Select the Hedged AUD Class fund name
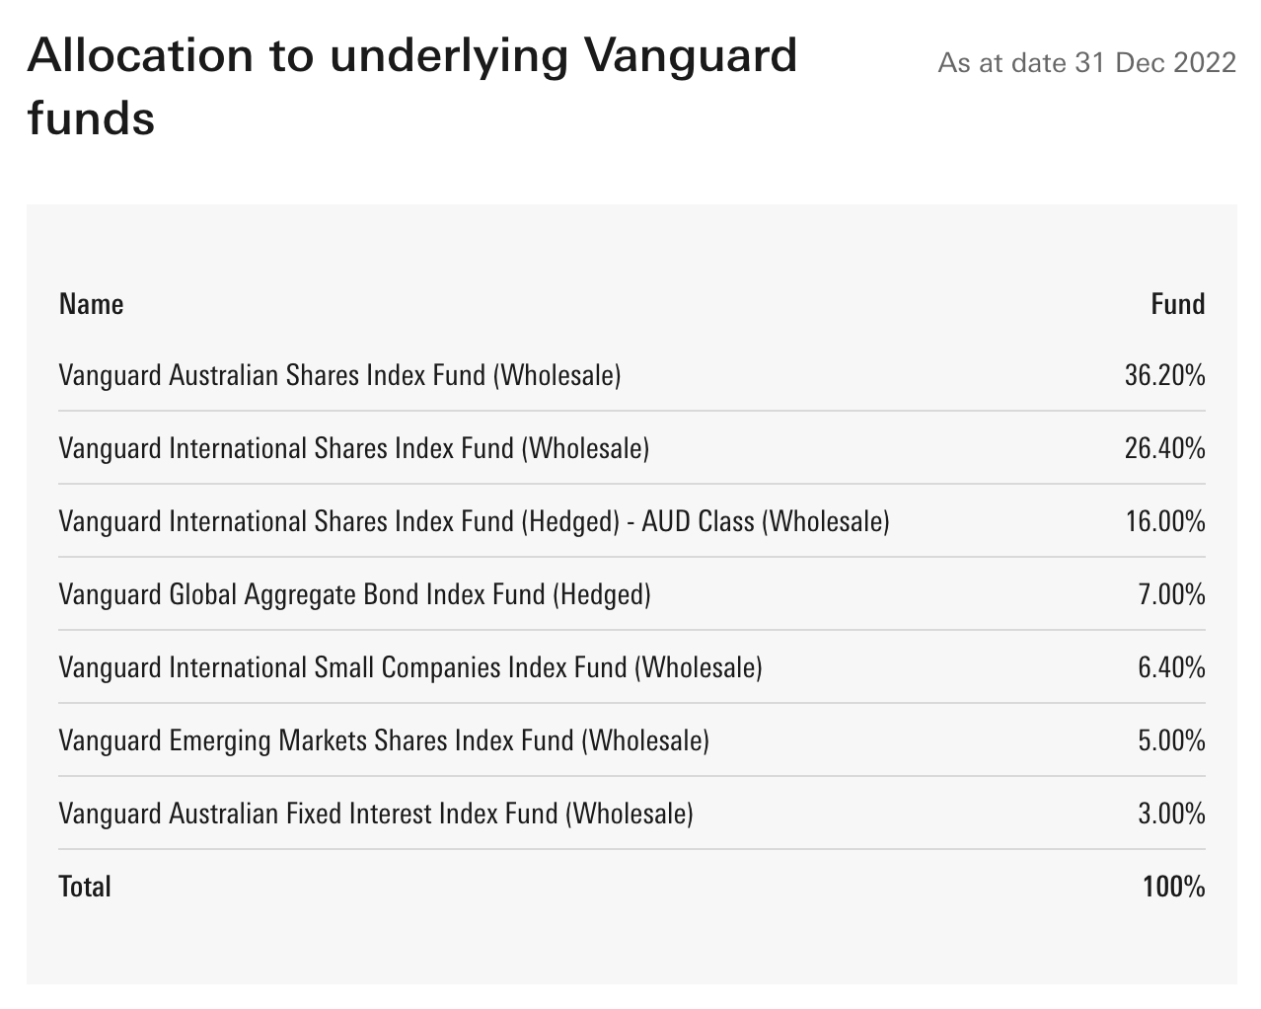This screenshot has width=1261, height=1009. (474, 521)
